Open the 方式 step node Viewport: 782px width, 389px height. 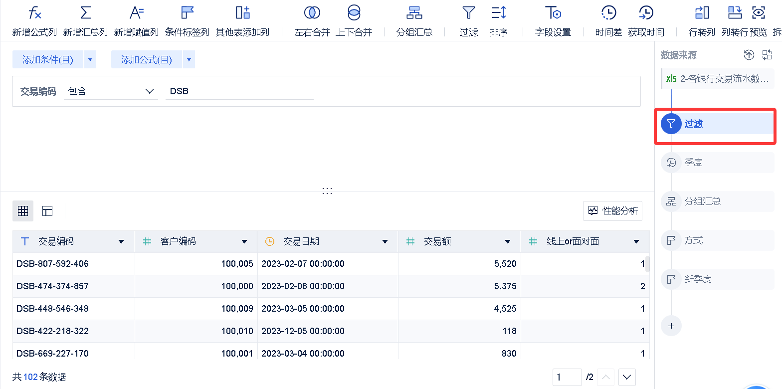[x=718, y=240]
